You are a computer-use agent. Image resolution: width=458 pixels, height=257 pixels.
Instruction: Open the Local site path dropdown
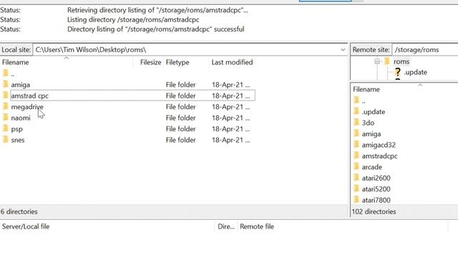343,50
